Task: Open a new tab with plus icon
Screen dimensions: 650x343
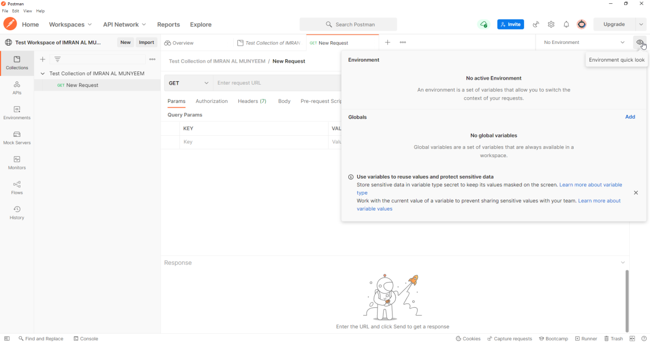Action: [x=387, y=42]
